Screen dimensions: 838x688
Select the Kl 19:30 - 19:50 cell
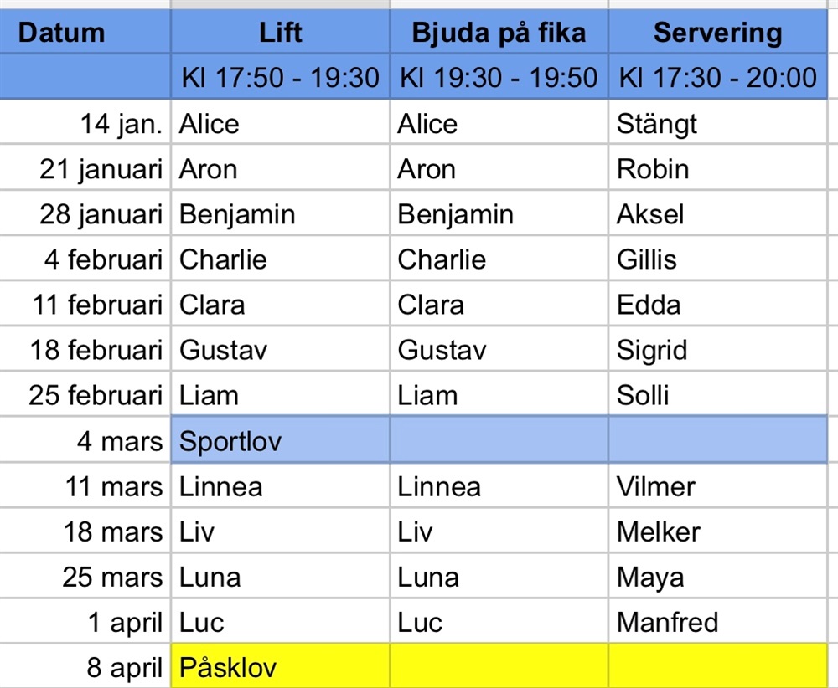(499, 78)
